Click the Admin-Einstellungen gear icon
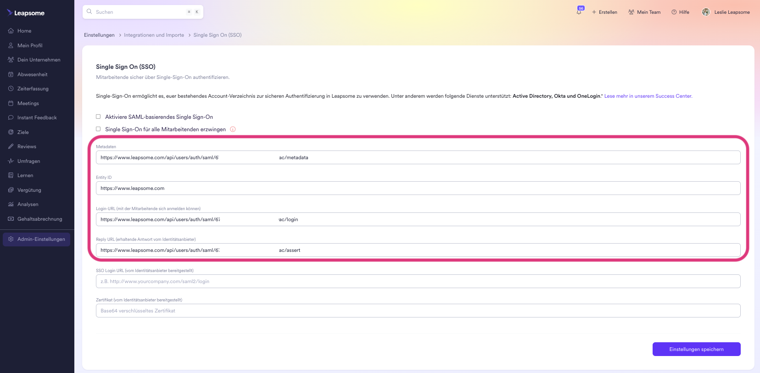 click(11, 239)
